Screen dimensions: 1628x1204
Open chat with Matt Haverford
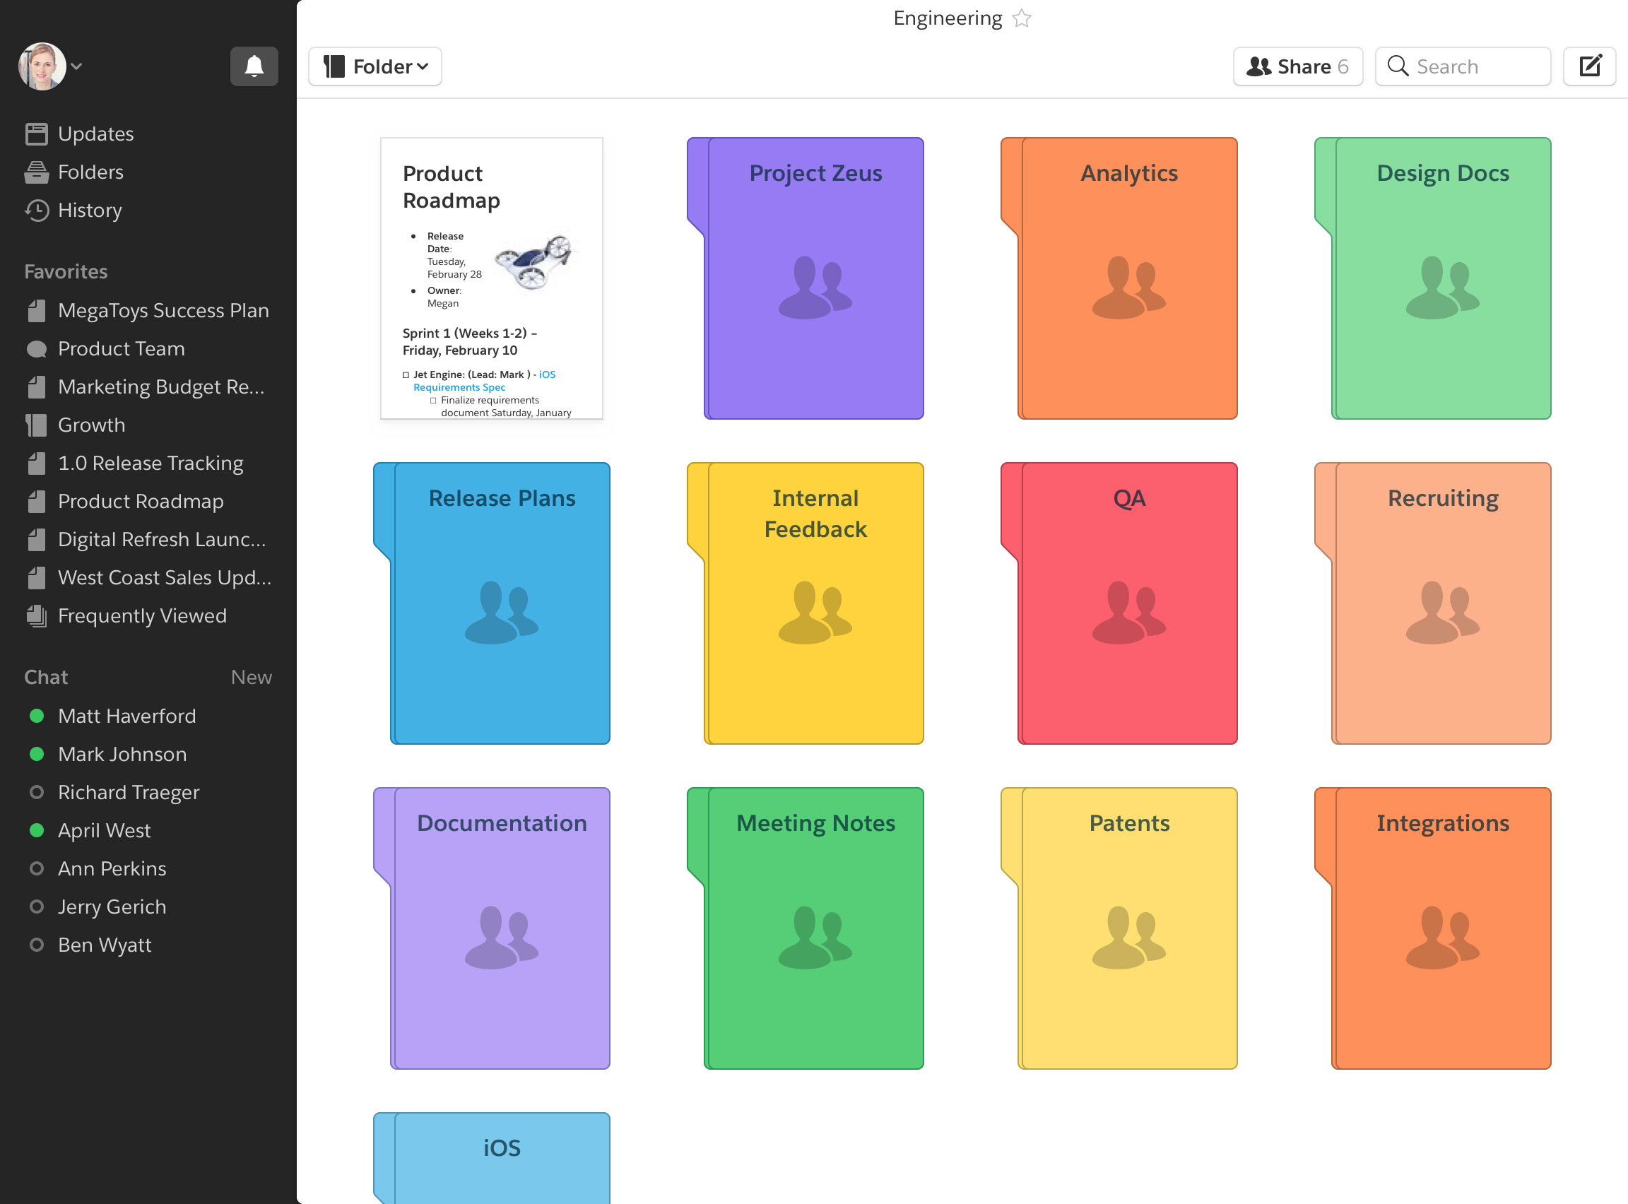coord(126,716)
